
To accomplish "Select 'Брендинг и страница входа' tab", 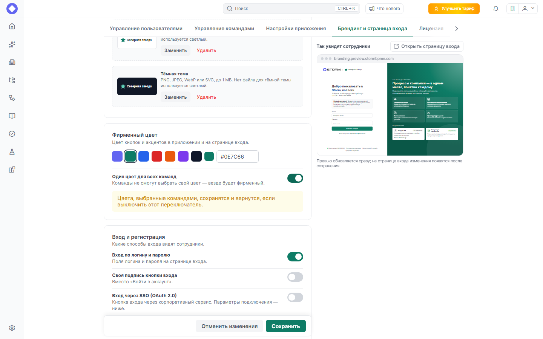I will [373, 29].
